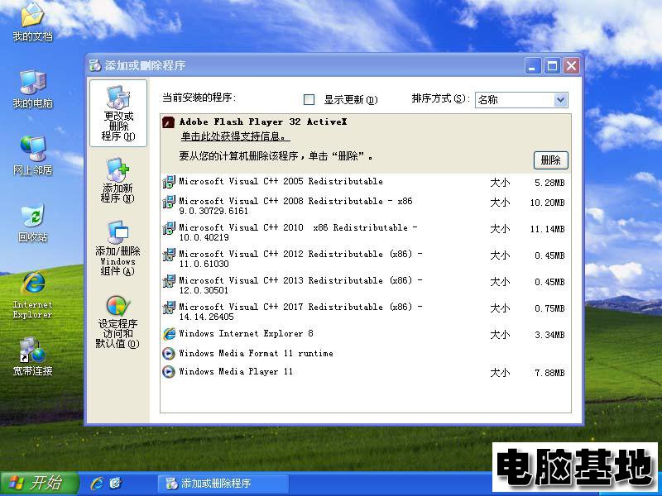Select 添加新程序 in the sidebar
Viewport: 662px width, 496px height.
[x=118, y=180]
